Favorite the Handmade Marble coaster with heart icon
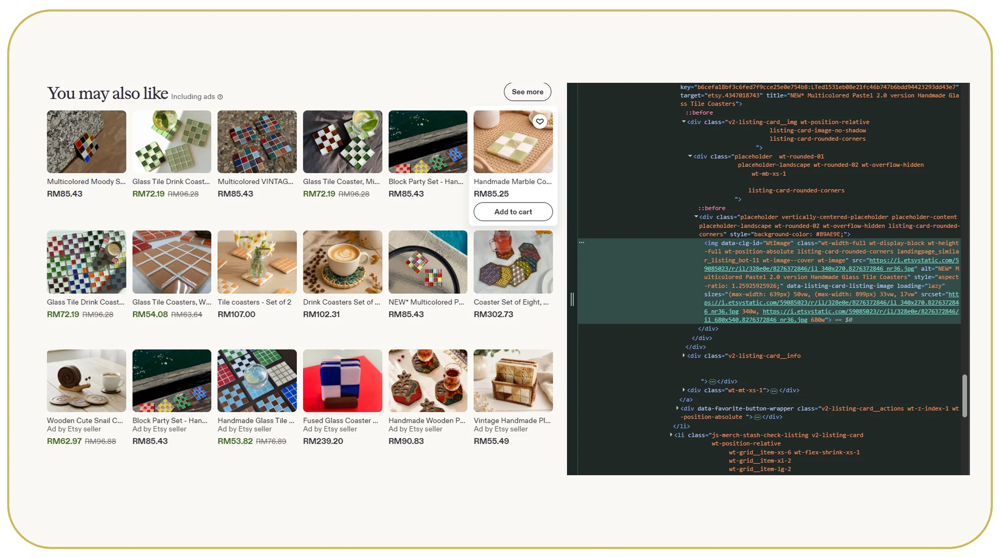The image size is (1000, 558). point(539,121)
